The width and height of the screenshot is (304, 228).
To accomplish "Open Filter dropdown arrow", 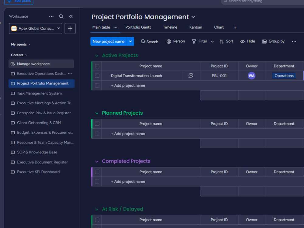I will click(x=212, y=42).
